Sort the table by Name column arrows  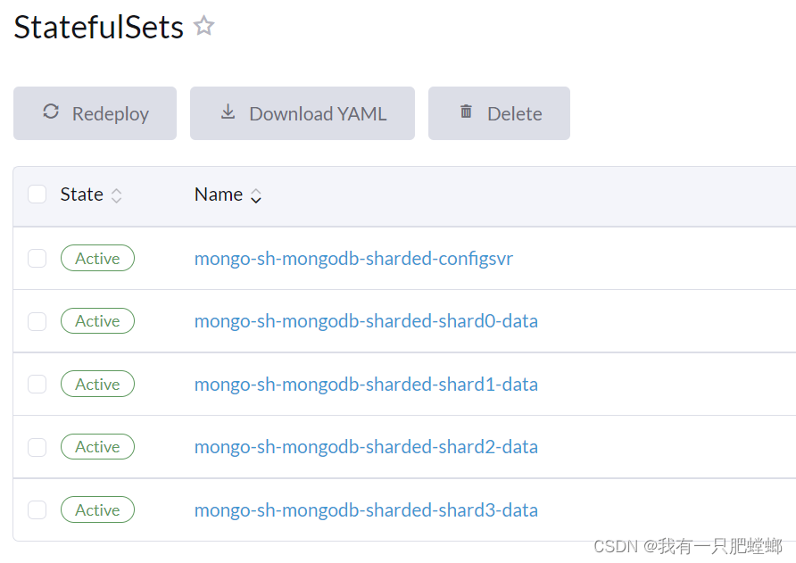coord(256,195)
